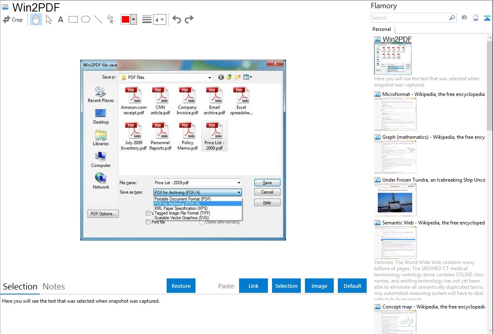Paste as Selection
Viewport: 493px width, 334px height.
(x=286, y=286)
